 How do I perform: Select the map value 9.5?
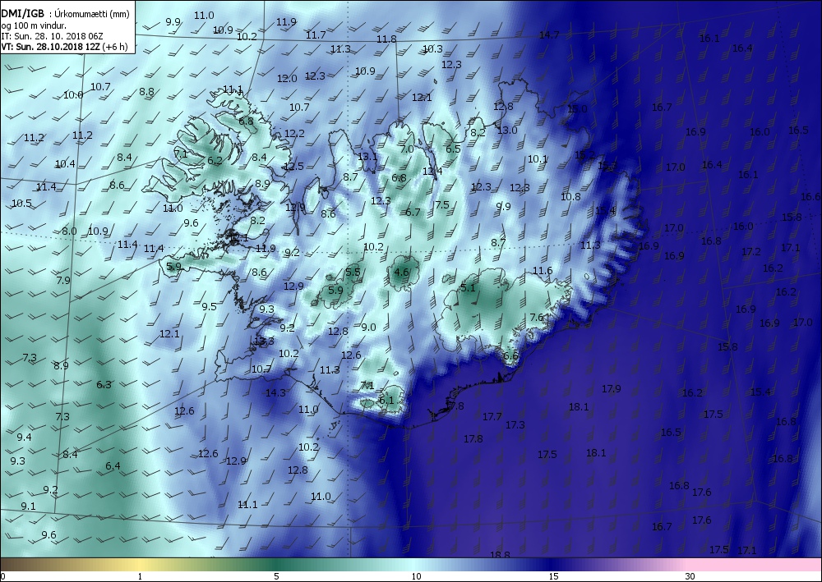tap(209, 307)
